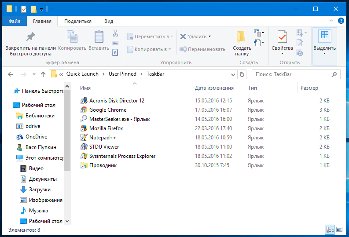Image resolution: width=349 pixels, height=237 pixels.
Task: Select the Google Chrome shortcut icon
Action: click(x=84, y=110)
